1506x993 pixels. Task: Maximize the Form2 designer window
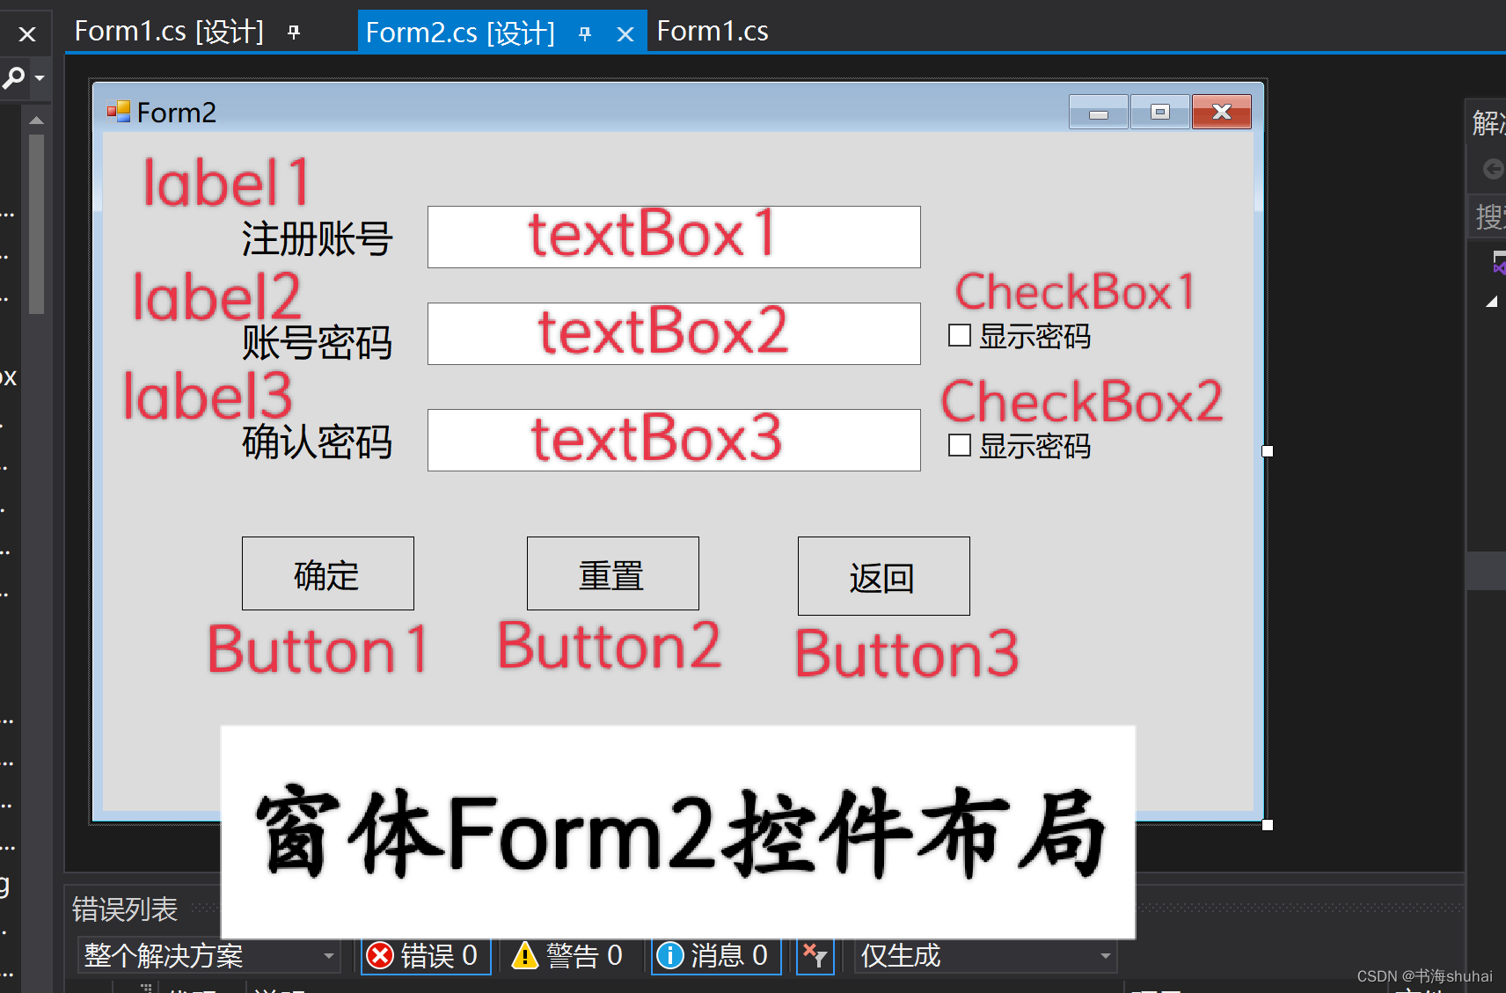click(1160, 113)
